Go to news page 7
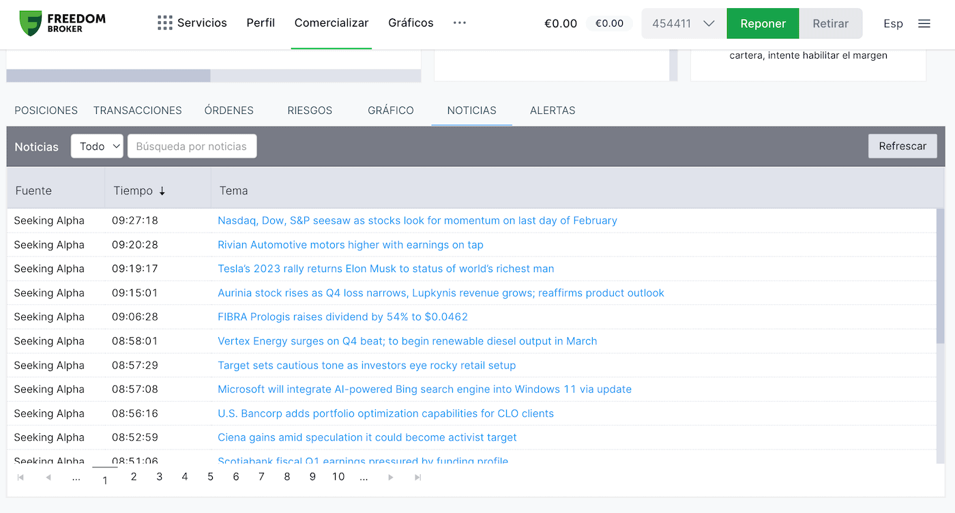 (x=261, y=477)
